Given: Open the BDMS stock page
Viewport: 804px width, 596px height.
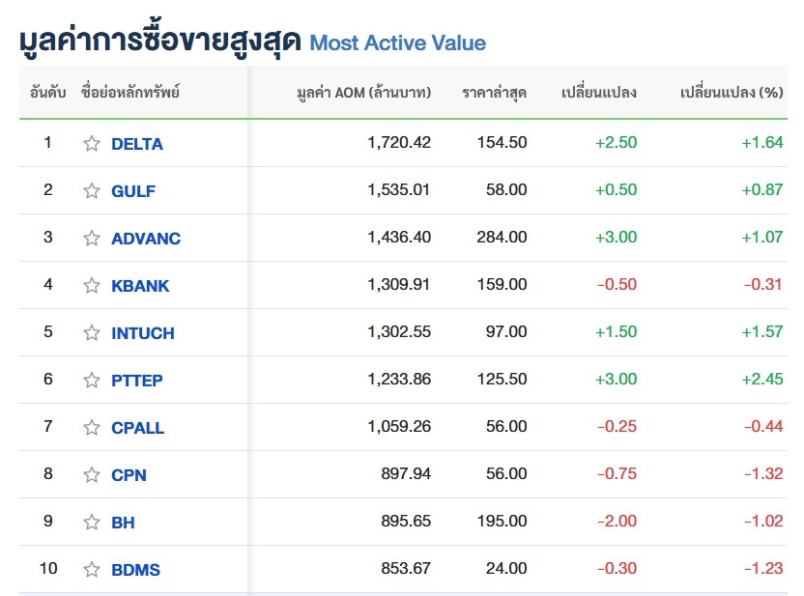Looking at the screenshot, I should coord(135,570).
